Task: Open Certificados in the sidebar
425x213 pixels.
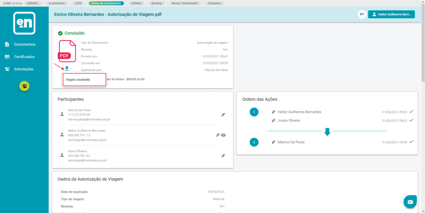Action: [x=24, y=57]
